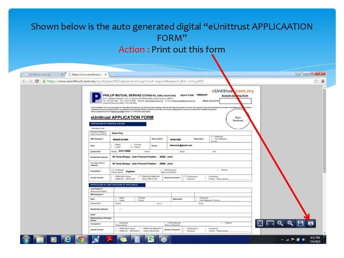Image resolution: width=344 pixels, height=258 pixels.
Task: Click the mobile number "0181118888"
Action: pos(125,151)
